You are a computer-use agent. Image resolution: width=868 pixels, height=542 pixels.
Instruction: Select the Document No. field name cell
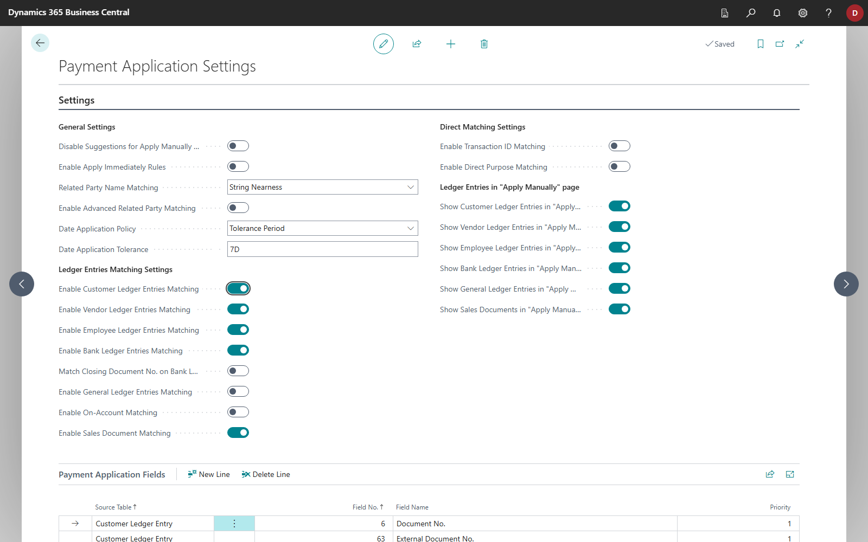535,524
